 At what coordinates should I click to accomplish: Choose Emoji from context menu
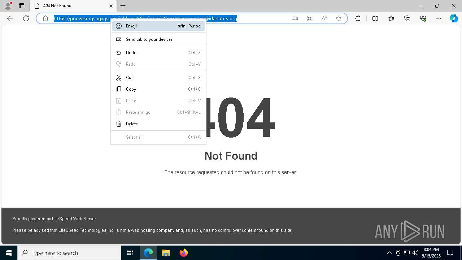pyautogui.click(x=158, y=26)
